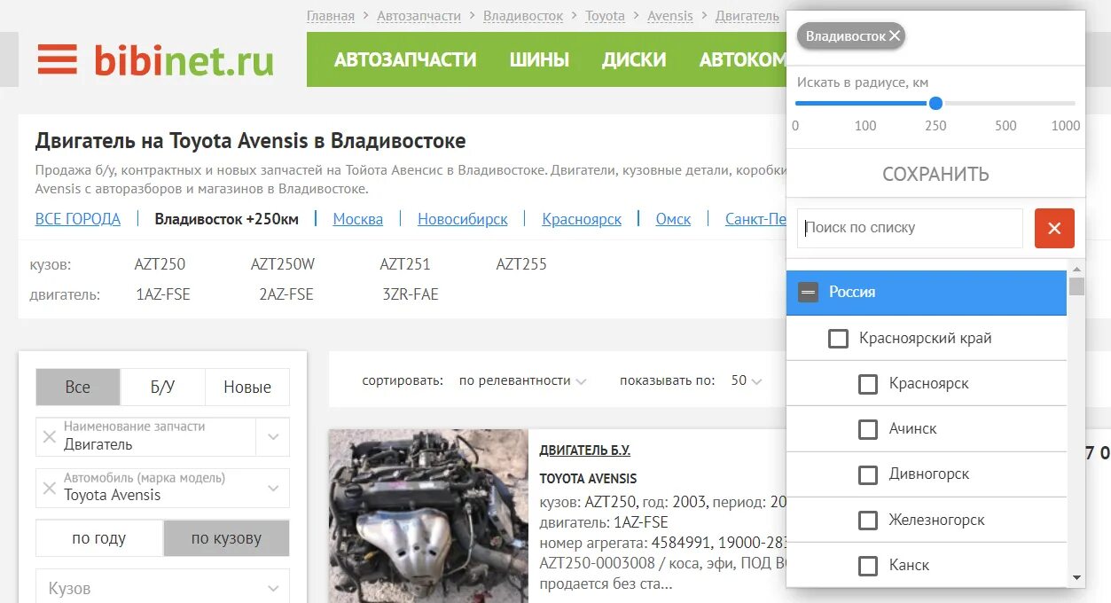Clear the Наименование запчасти filter X icon
This screenshot has height=603, width=1111.
51,437
